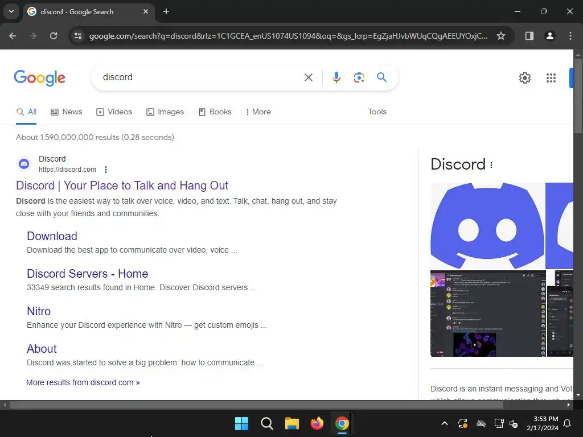Open the Windows Start menu

[x=241, y=423]
